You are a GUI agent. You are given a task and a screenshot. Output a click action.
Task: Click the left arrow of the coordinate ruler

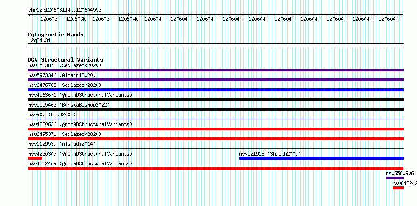click(29, 15)
